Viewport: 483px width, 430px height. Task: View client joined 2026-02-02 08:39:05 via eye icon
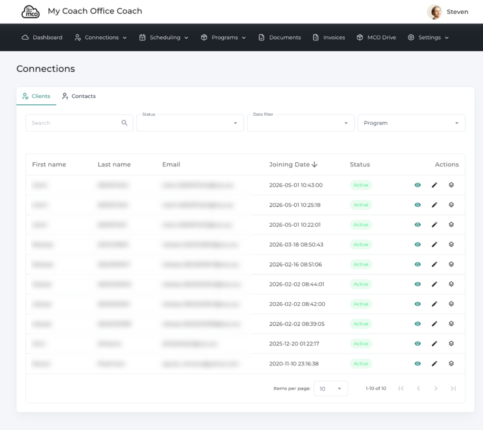(x=418, y=324)
